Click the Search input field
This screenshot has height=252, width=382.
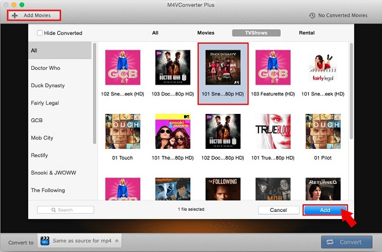[66, 210]
